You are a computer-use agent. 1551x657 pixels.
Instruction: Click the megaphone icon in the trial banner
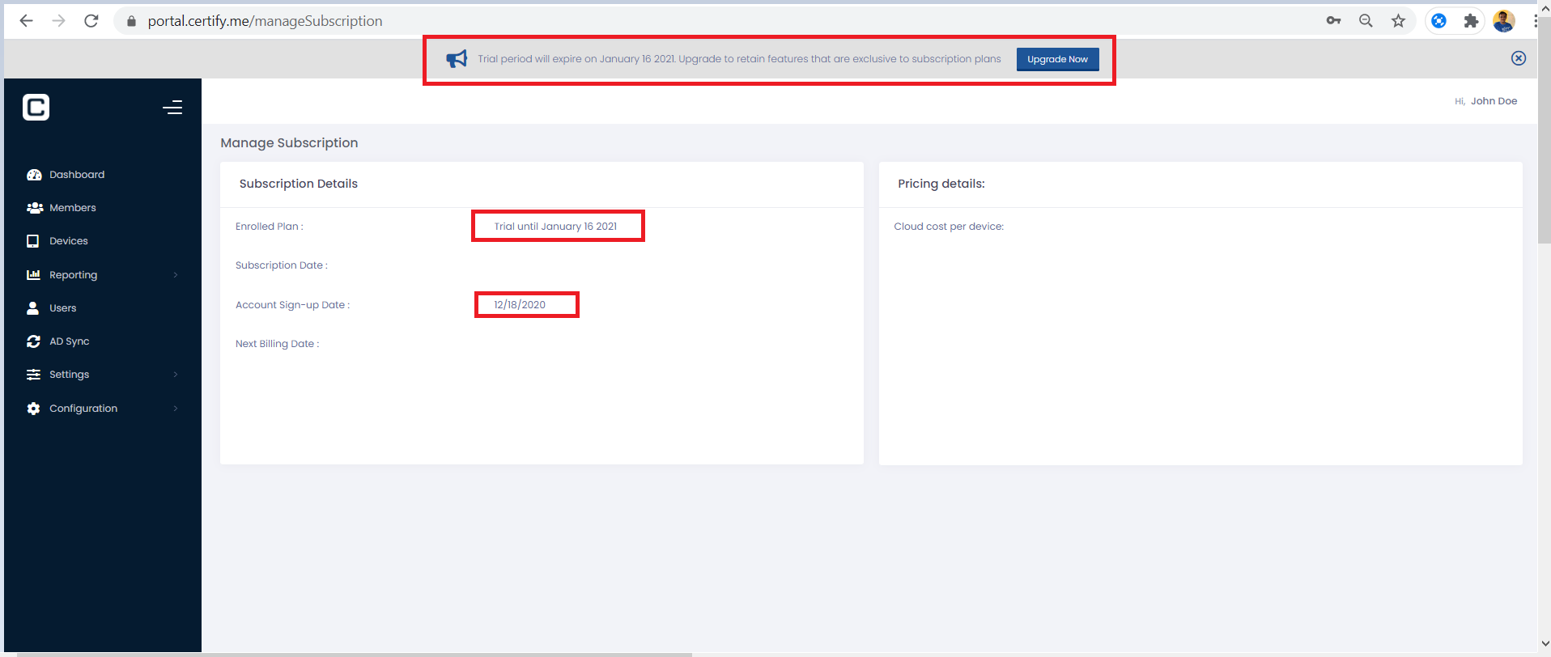[x=457, y=59]
